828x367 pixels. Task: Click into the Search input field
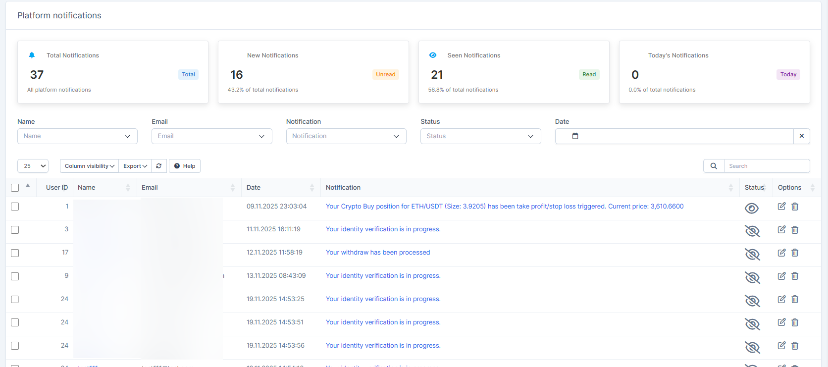(766, 166)
